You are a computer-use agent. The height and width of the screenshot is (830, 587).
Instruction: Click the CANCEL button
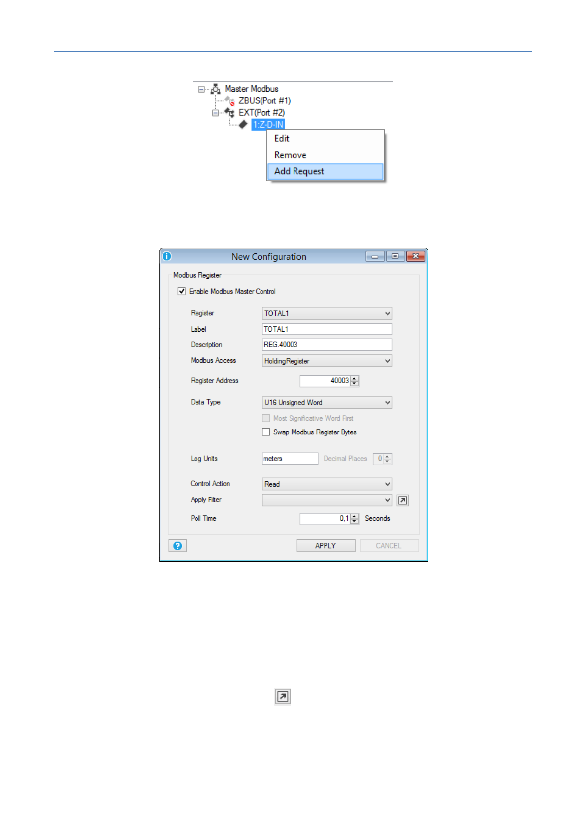(x=389, y=546)
